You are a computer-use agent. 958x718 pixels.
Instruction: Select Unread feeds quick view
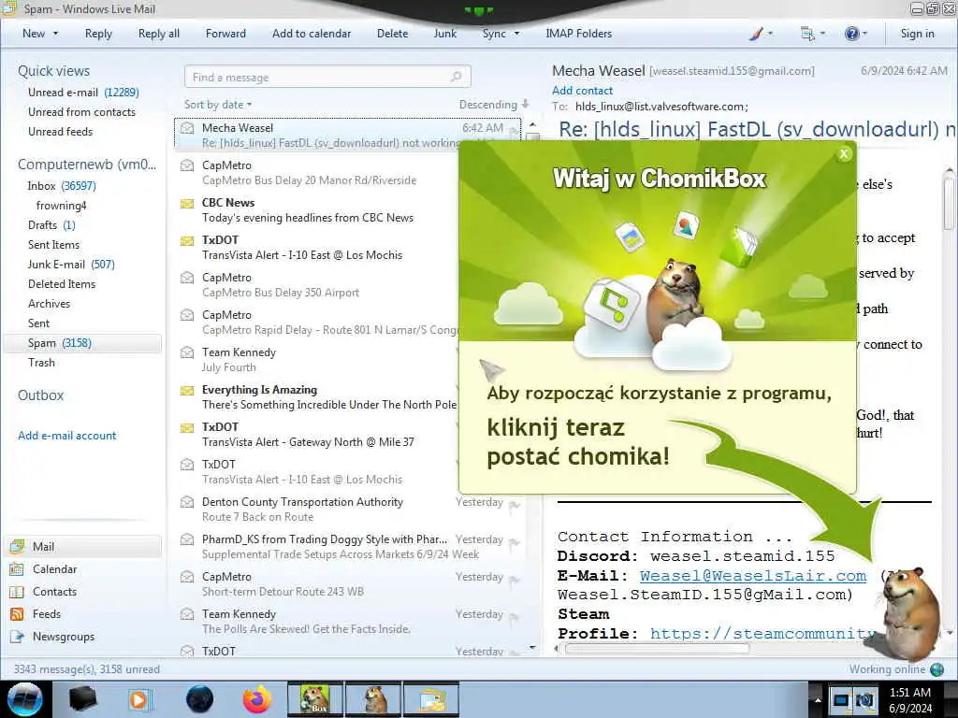pyautogui.click(x=61, y=131)
